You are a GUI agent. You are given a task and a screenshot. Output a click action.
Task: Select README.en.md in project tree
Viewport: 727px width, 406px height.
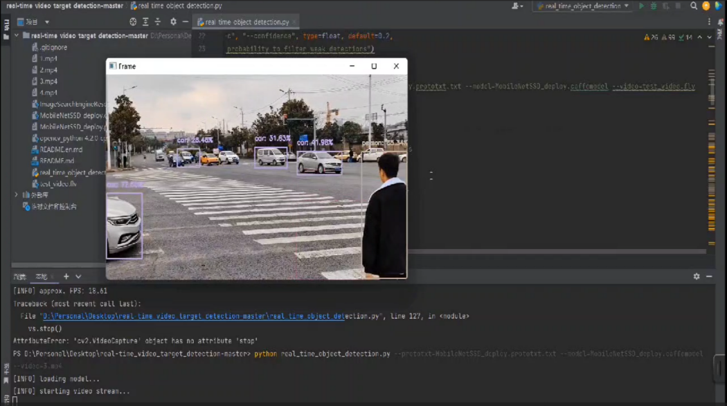(x=57, y=149)
